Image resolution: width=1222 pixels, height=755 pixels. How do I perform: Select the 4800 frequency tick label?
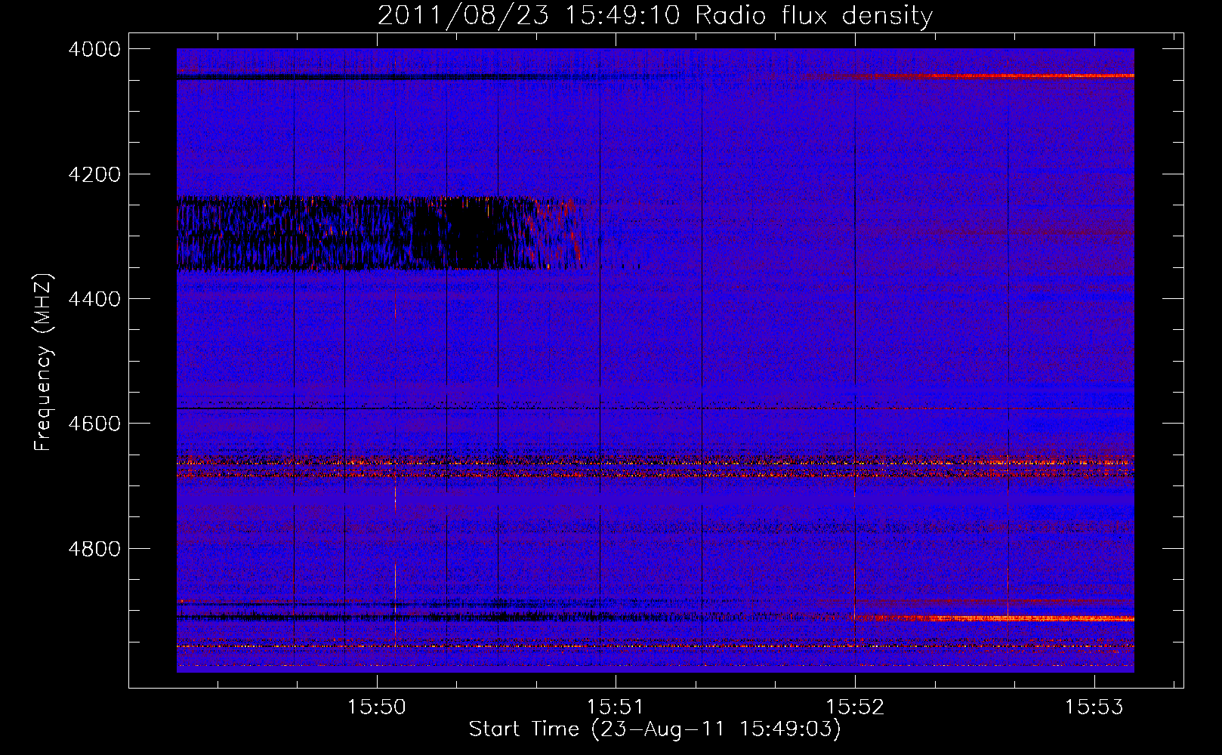[94, 548]
